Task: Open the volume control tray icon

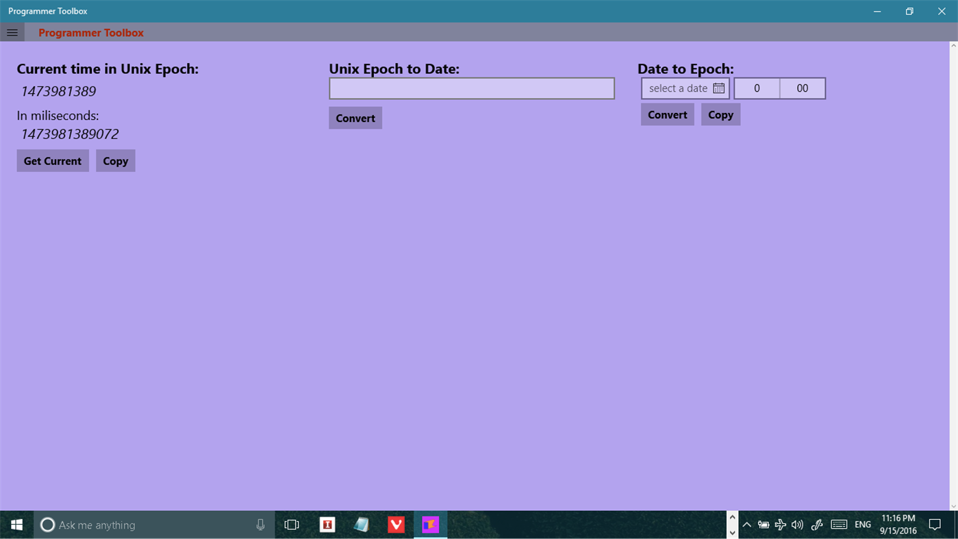Action: click(797, 525)
